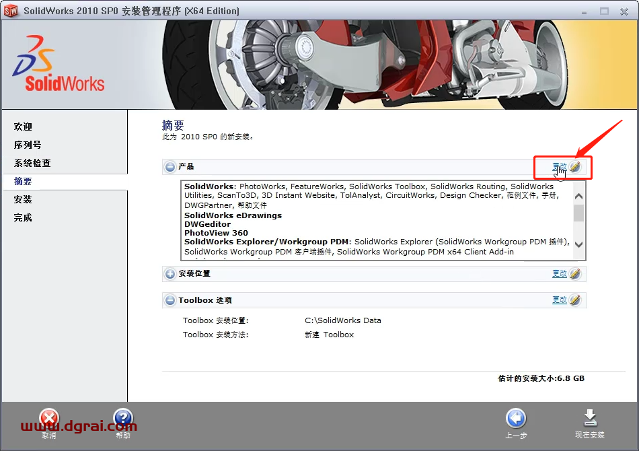Click the SolidWorks logo in banner
Image resolution: width=639 pixels, height=451 pixels.
tap(59, 64)
